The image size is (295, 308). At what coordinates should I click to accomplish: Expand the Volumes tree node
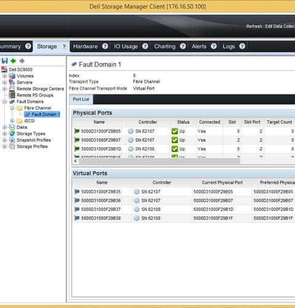(4, 76)
